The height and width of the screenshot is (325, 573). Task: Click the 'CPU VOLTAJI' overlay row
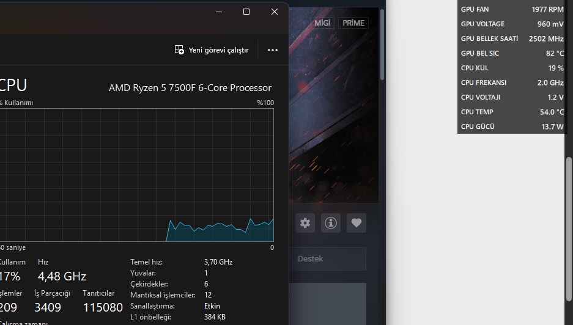(512, 97)
